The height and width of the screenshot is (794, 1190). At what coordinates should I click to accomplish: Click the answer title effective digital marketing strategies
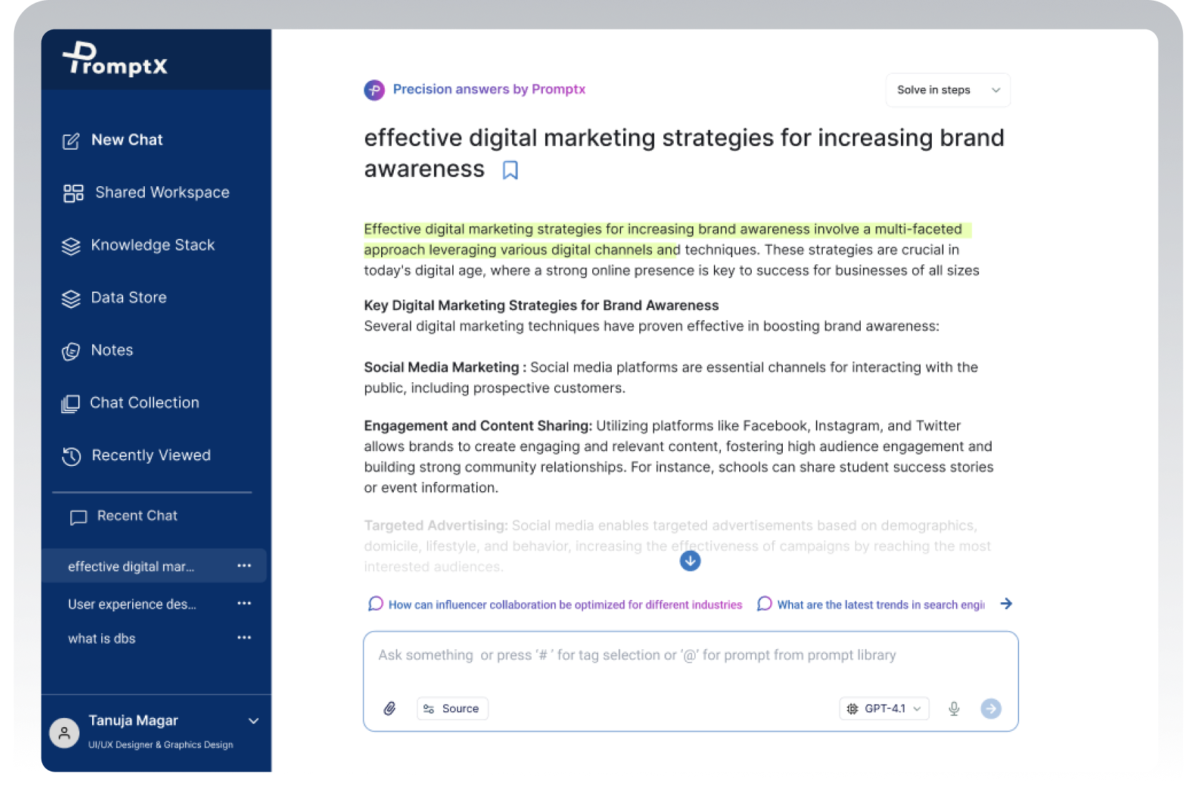click(684, 153)
